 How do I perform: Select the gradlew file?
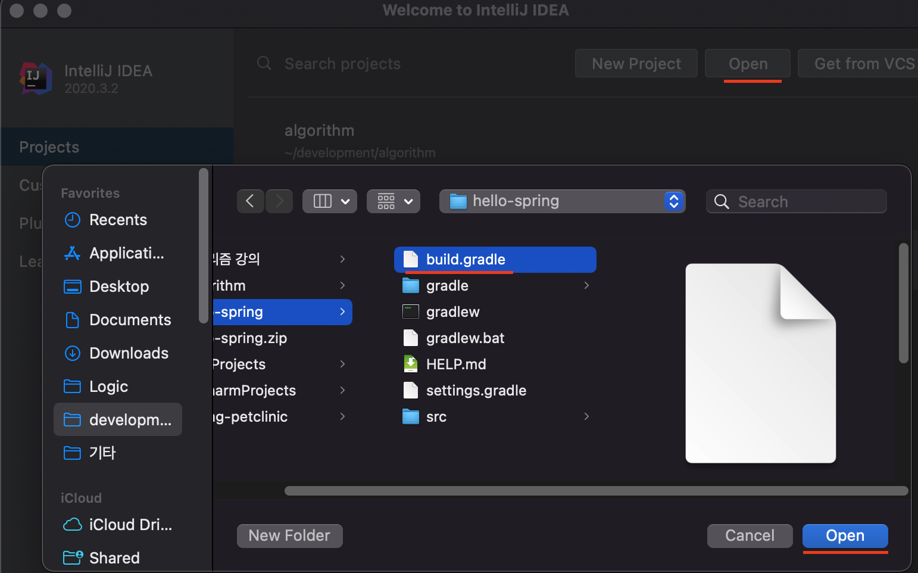pyautogui.click(x=495, y=312)
